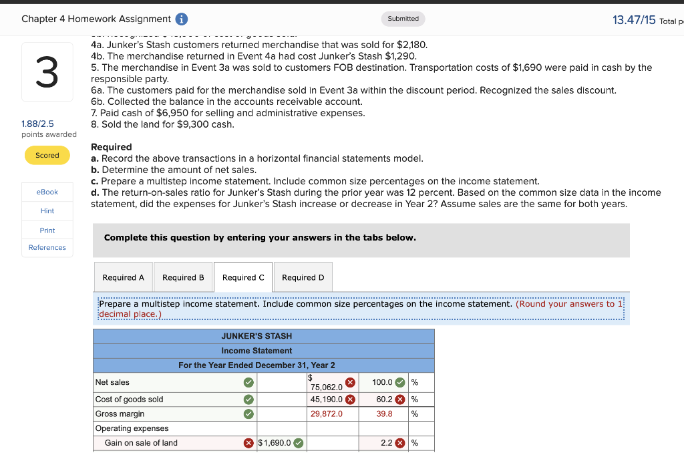Image resolution: width=684 pixels, height=457 pixels.
Task: Click the JUNKER'S STASH table header
Action: click(263, 337)
